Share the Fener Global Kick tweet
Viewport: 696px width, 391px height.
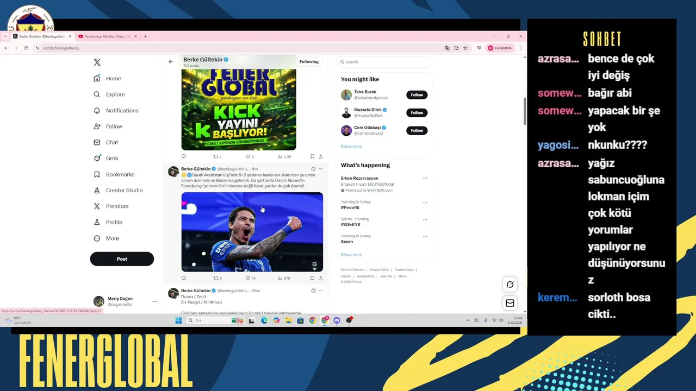tap(321, 156)
